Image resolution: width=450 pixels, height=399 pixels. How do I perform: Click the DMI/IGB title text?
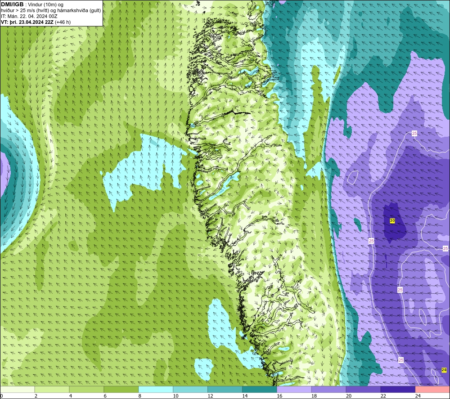[x=12, y=4]
